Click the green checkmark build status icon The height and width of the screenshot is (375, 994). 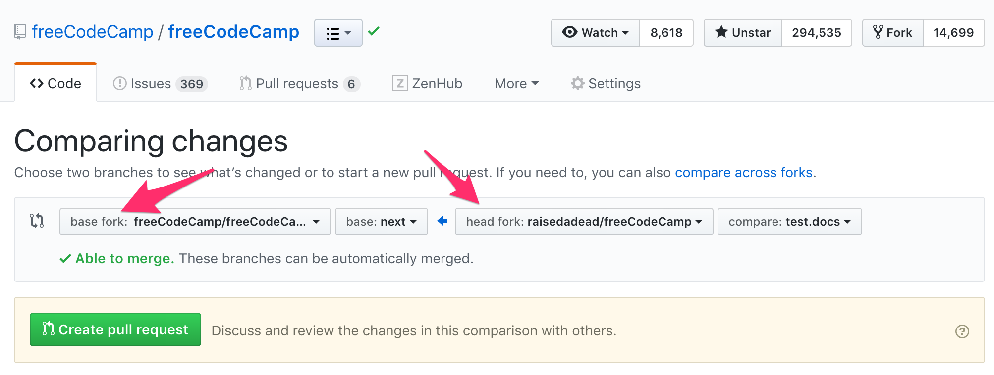point(374,31)
